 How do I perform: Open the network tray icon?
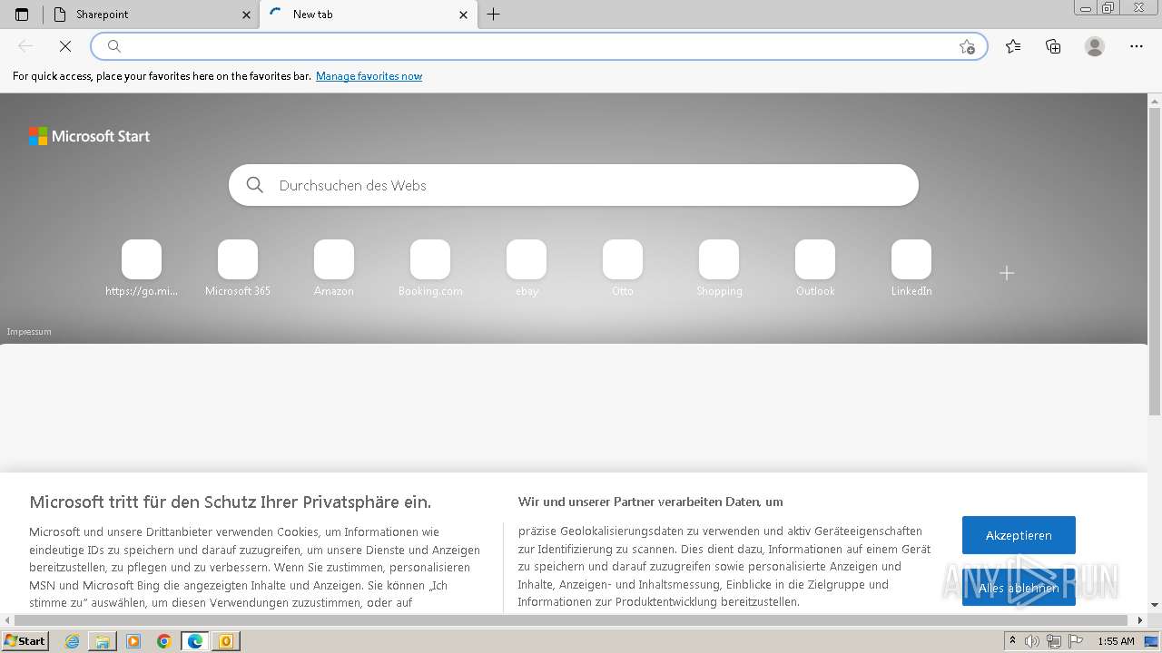1054,641
